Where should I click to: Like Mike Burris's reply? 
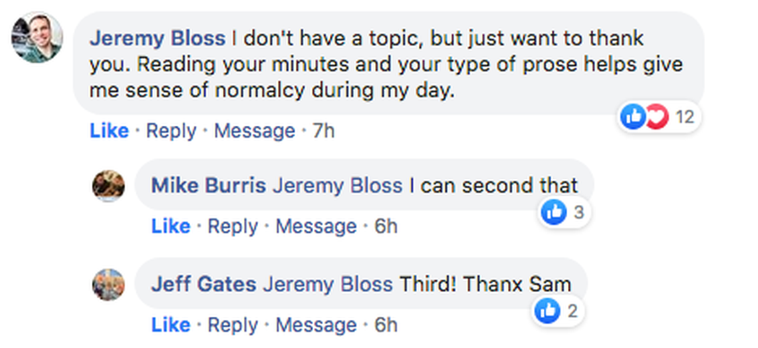tap(171, 226)
